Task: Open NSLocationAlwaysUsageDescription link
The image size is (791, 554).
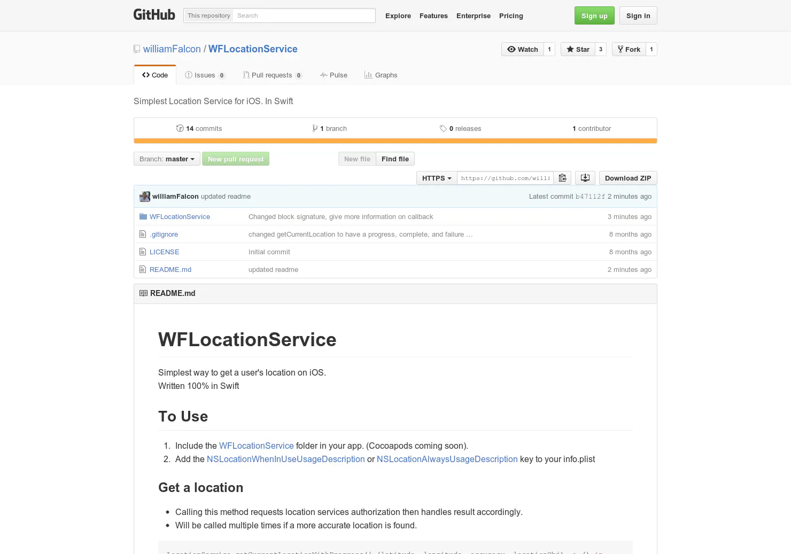Action: tap(447, 459)
